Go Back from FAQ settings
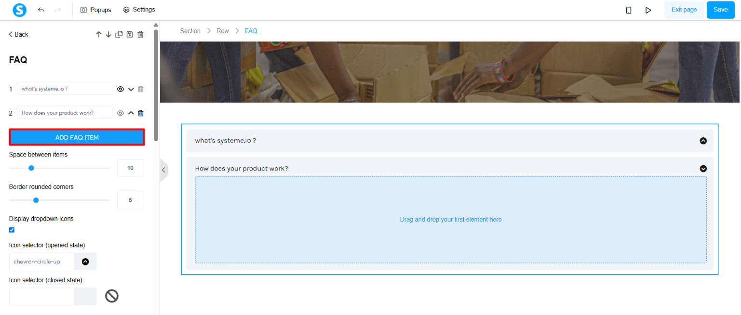 tap(19, 34)
